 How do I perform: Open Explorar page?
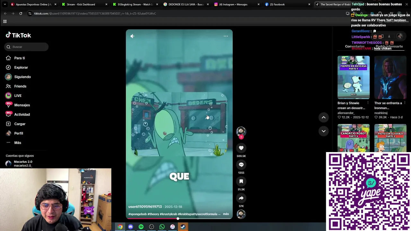21,67
